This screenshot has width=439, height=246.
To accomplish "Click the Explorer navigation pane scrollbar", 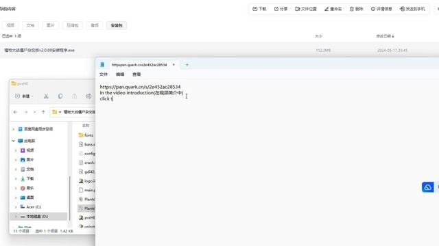I will 69,198.
